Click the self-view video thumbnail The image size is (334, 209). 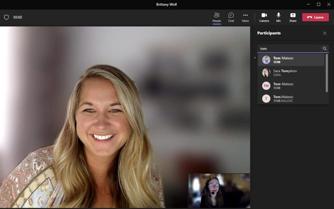(219, 191)
